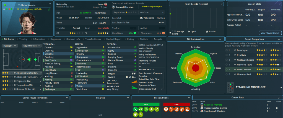Click the red target icon under Cons

[x=166, y=109]
